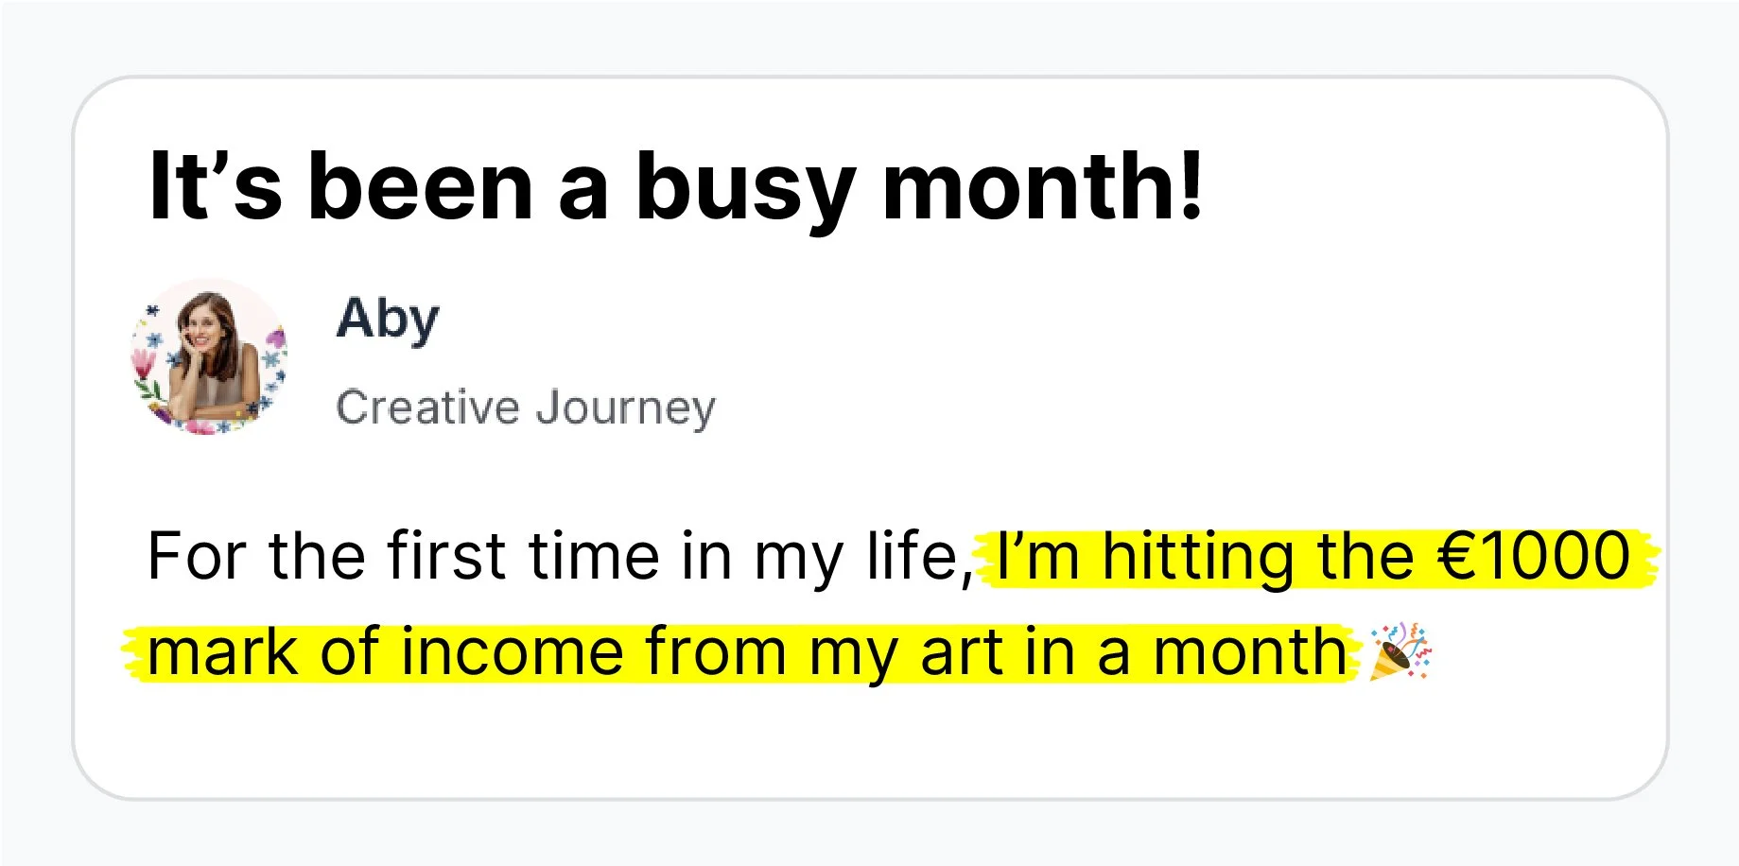Open the Creative Journey subtitle
The image size is (1739, 866).
pos(526,407)
